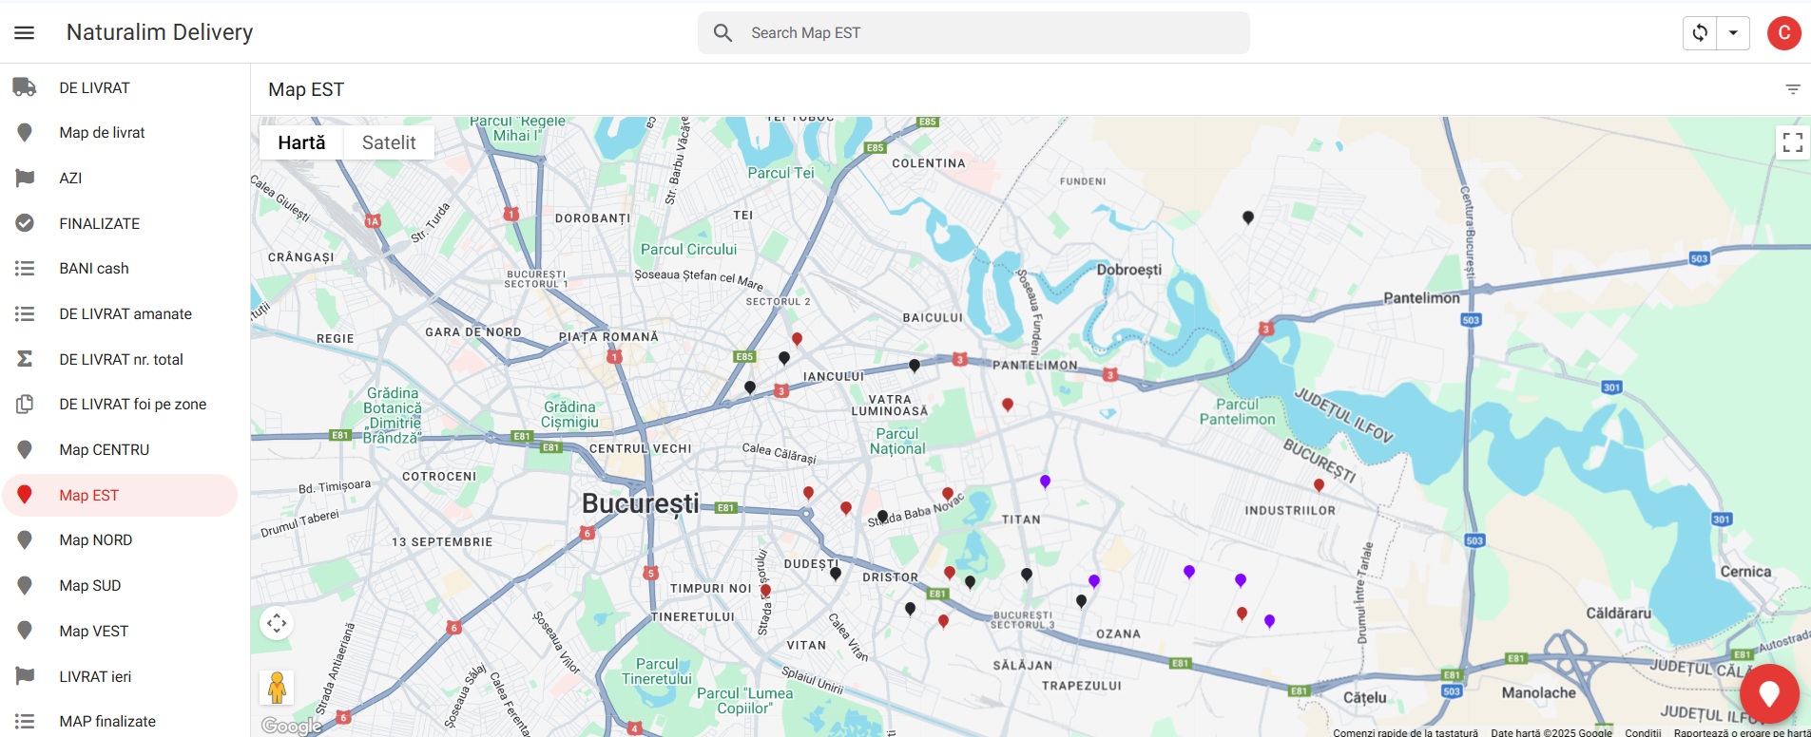Focus the Search Map EST field
The height and width of the screenshot is (737, 1811).
[973, 32]
